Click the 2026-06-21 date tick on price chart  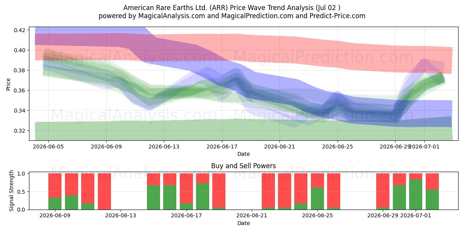[x=280, y=147]
